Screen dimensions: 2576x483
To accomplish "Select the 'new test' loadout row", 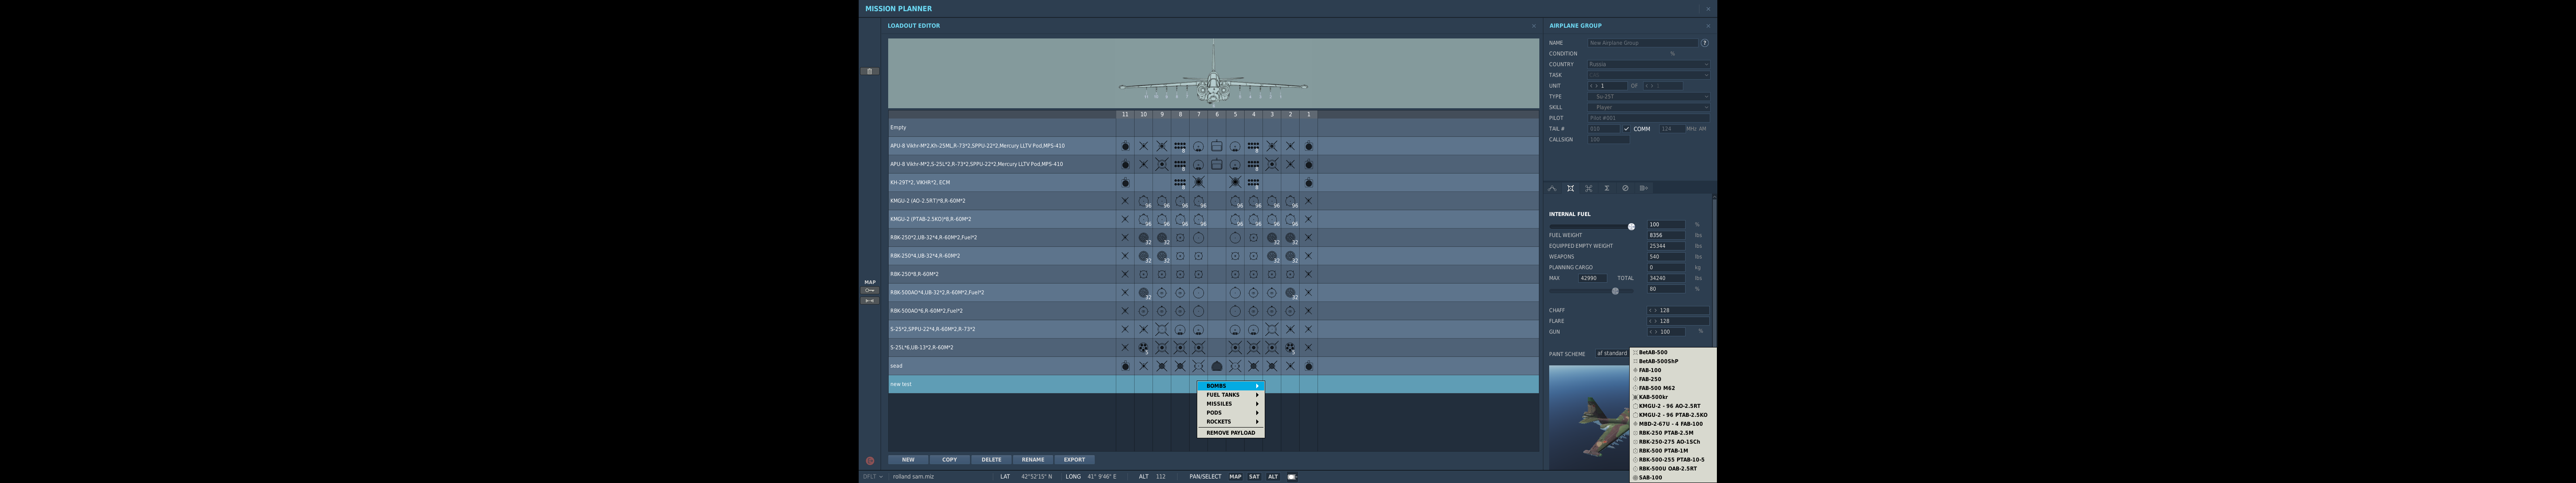I will [1213, 384].
